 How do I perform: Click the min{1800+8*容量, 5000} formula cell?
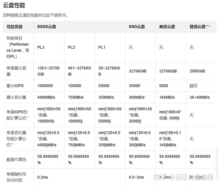tap(170, 115)
